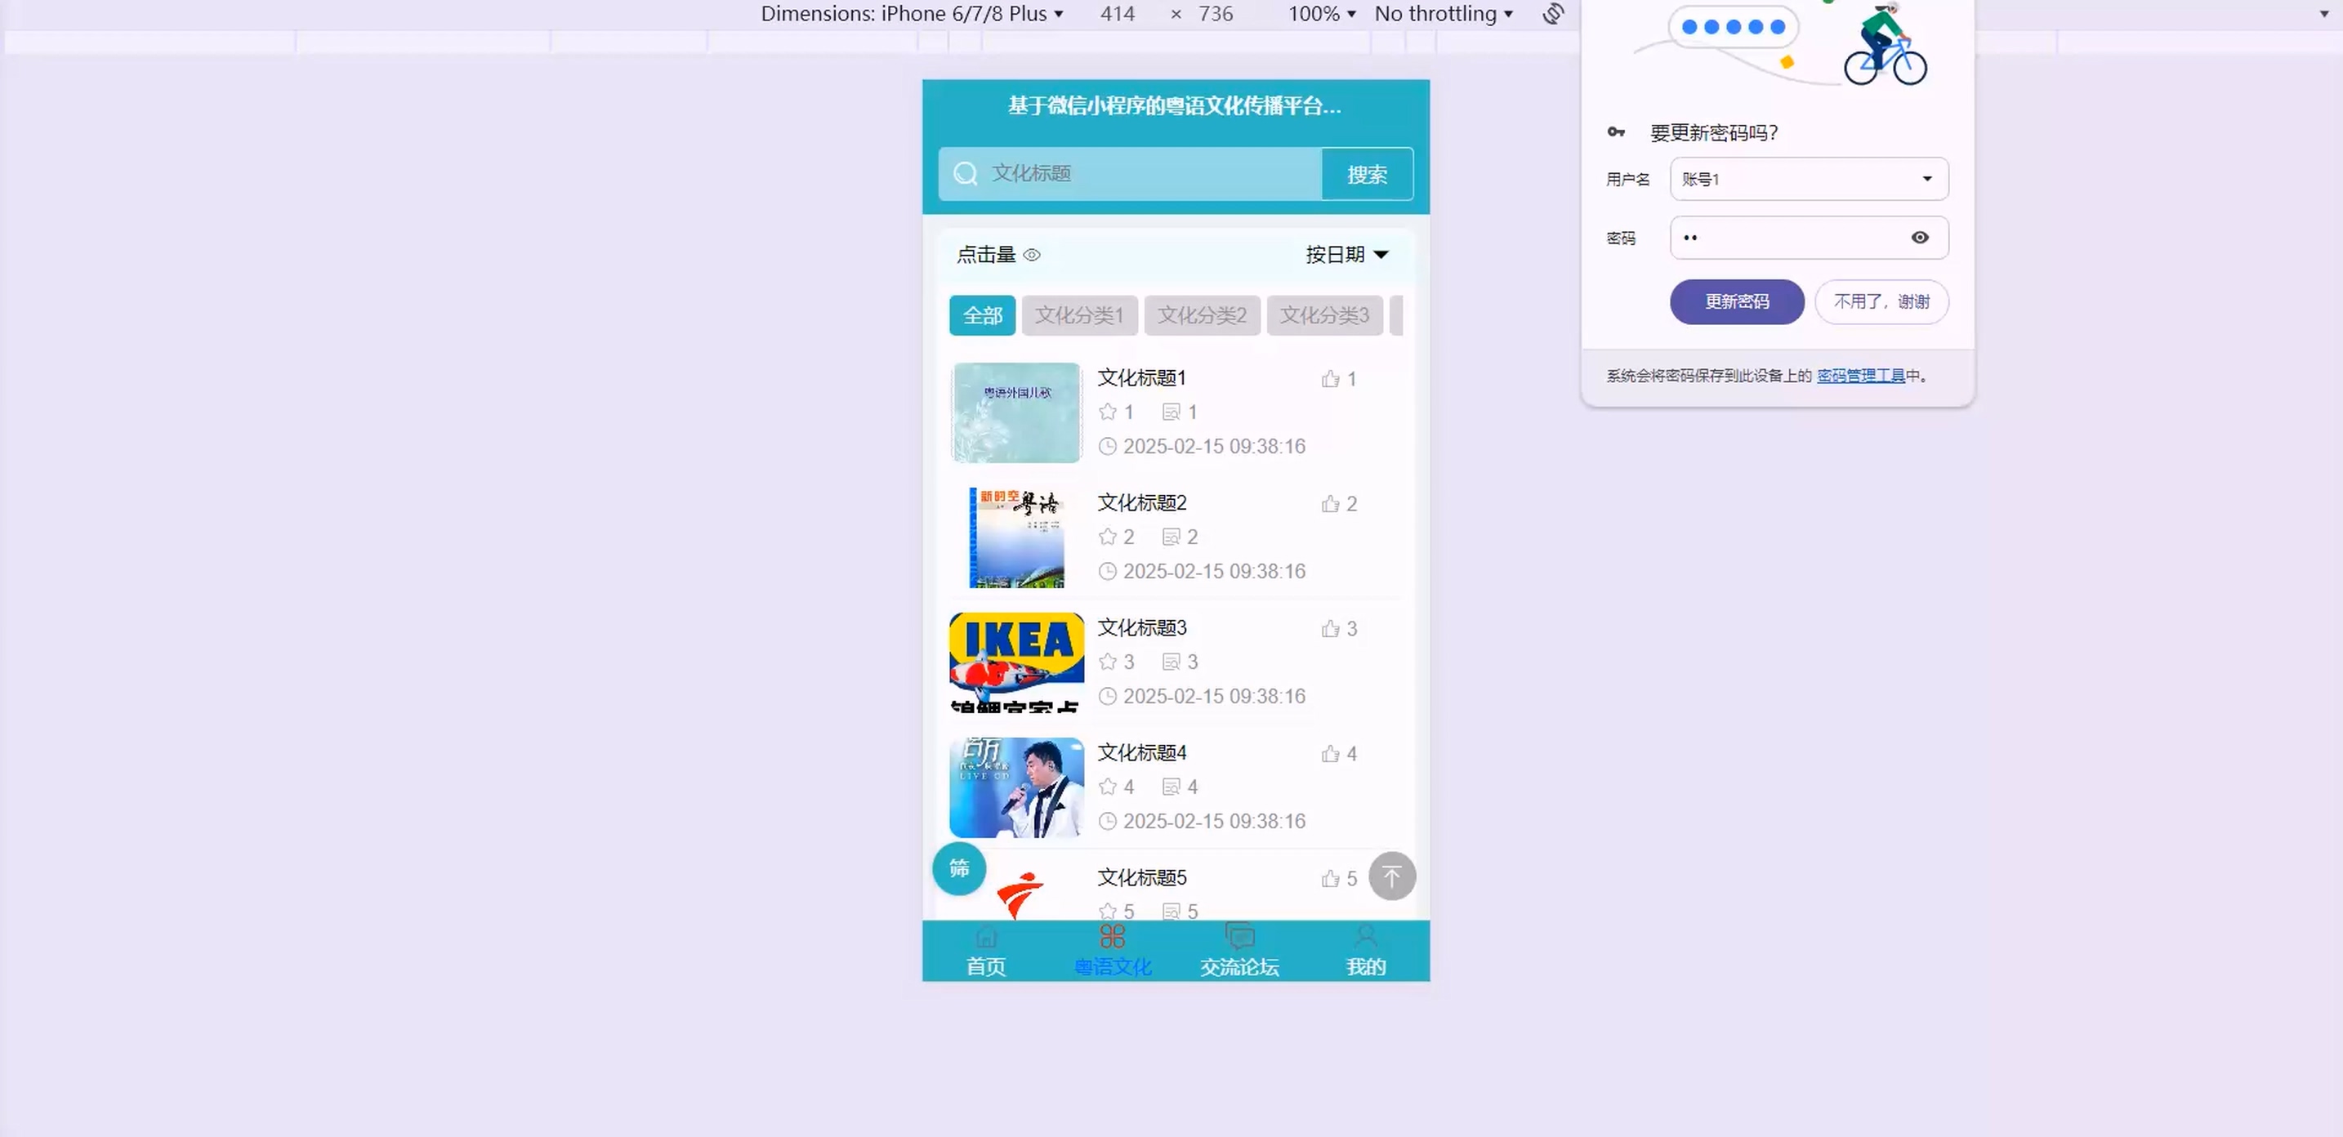Screen dimensions: 2343x1137
Task: Click the clock icon on 文化标题4
Action: (x=1107, y=822)
